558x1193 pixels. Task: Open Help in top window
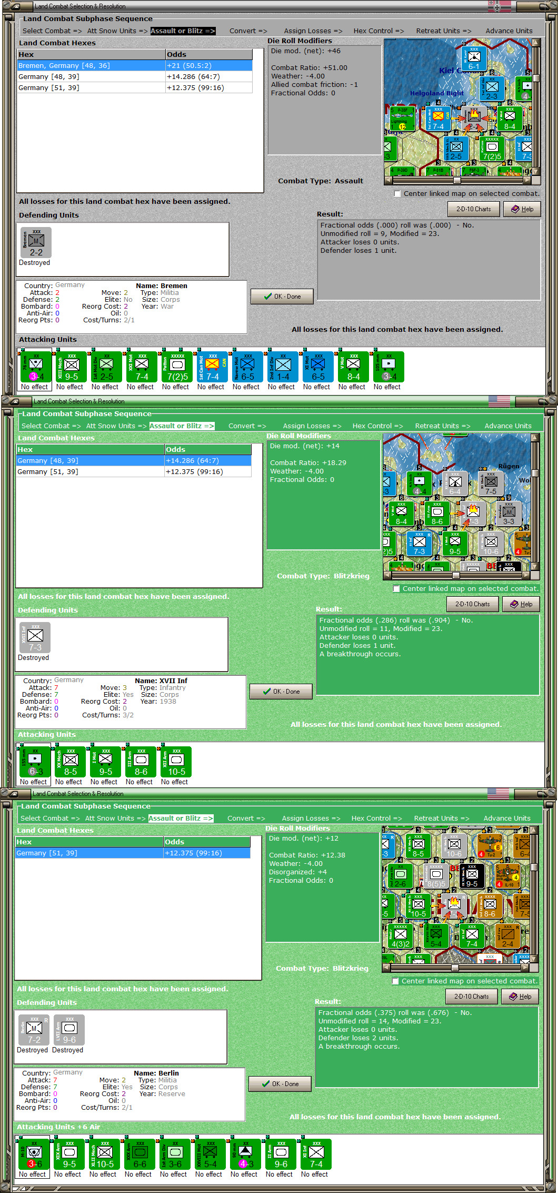point(522,209)
